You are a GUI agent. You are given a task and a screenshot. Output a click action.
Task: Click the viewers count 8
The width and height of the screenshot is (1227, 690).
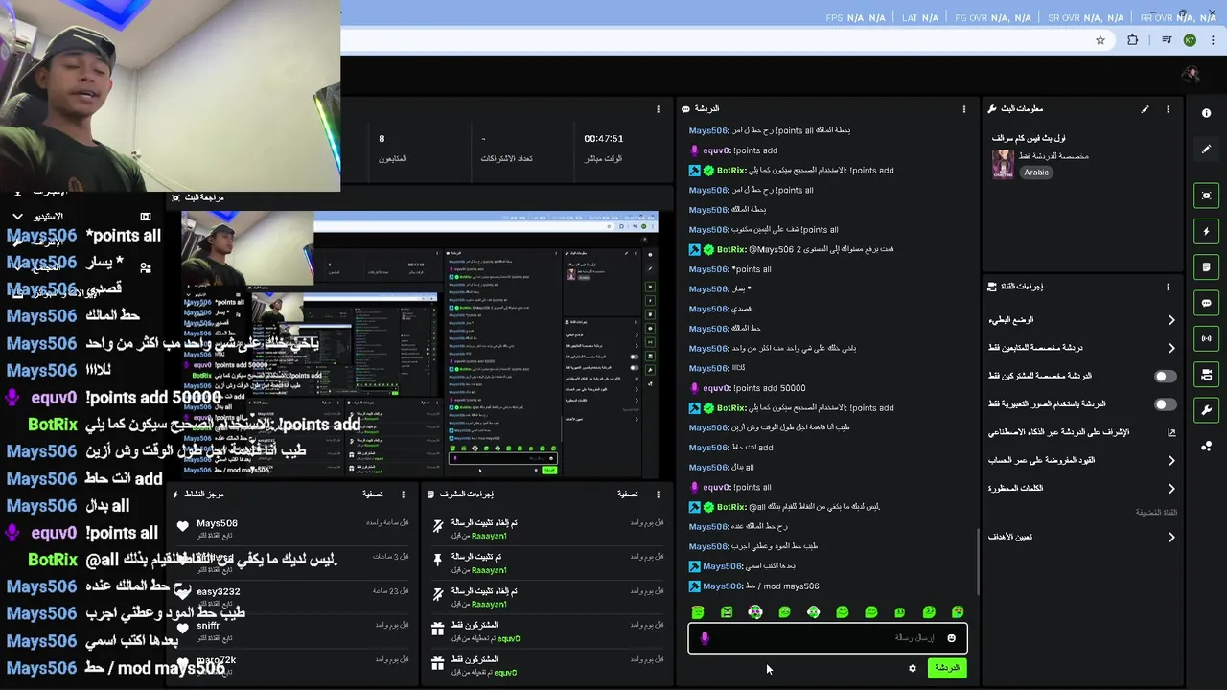pos(382,139)
